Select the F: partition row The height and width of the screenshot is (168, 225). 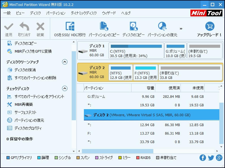(x=152, y=133)
